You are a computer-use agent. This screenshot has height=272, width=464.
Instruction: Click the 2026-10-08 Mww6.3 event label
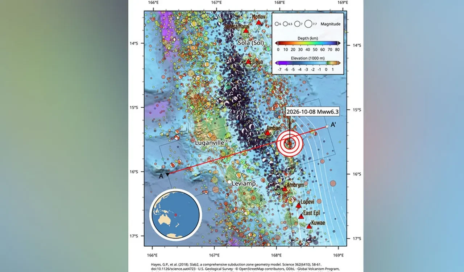click(312, 112)
